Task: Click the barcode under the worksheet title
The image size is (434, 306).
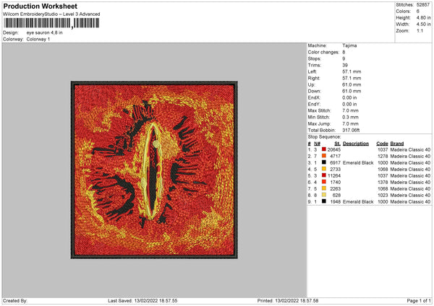Action: [51, 23]
